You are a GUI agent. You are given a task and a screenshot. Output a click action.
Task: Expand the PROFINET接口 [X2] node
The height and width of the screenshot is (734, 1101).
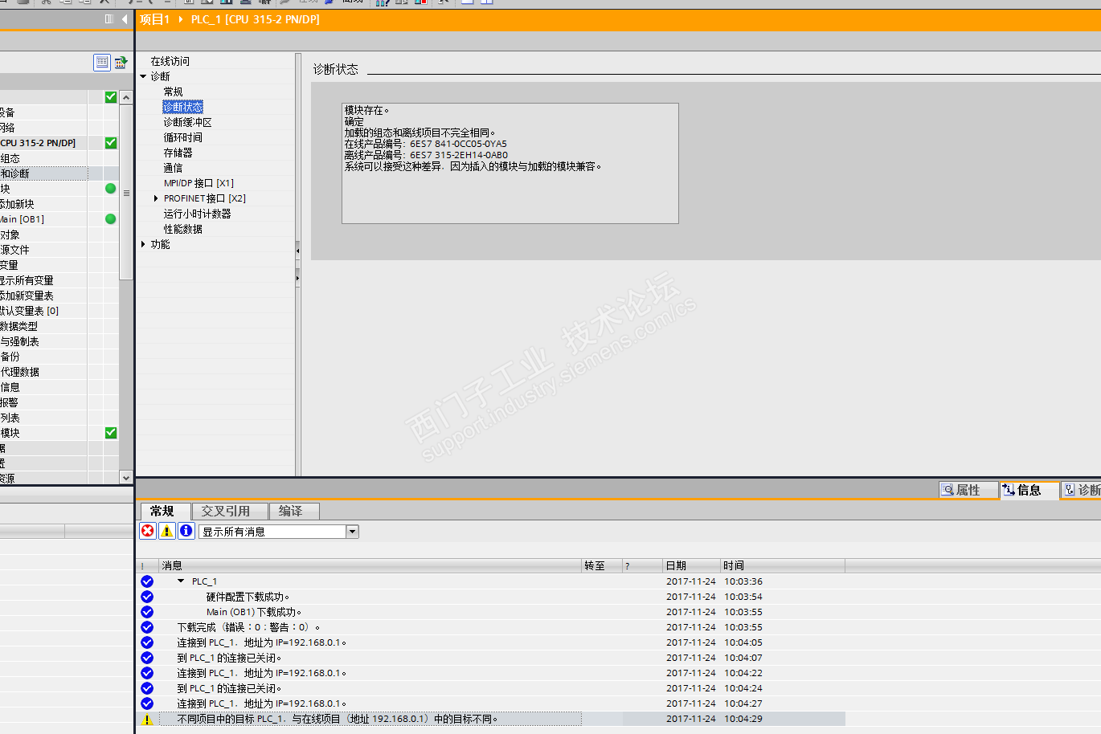pyautogui.click(x=156, y=198)
